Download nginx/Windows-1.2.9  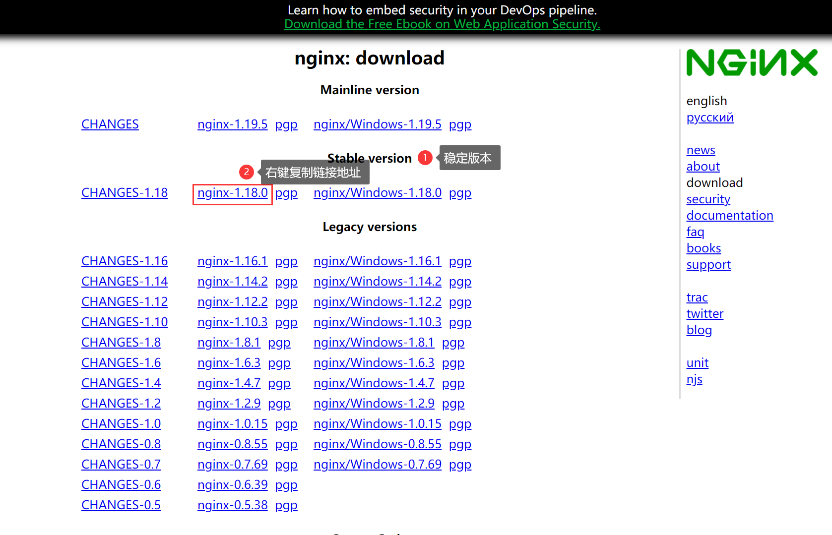[374, 403]
